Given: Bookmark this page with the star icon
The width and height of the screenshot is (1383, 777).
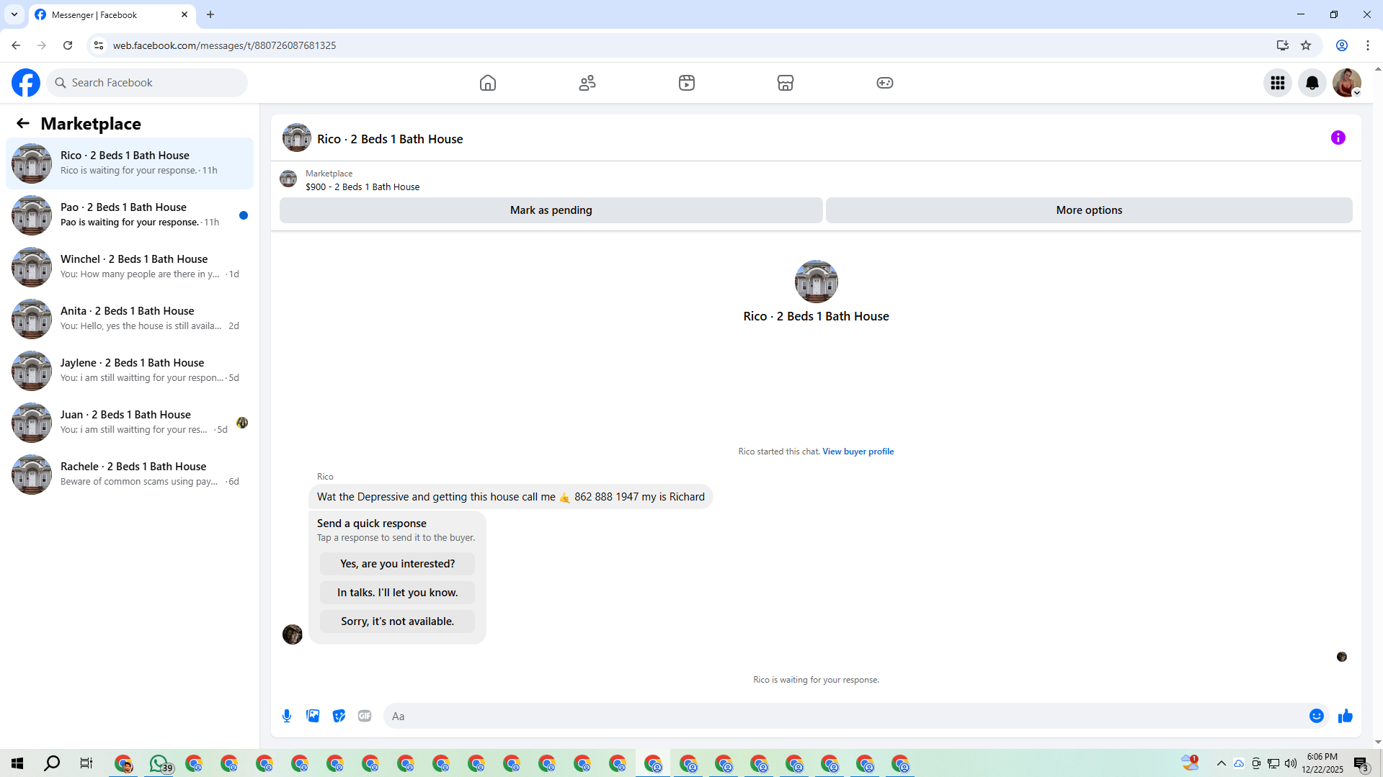Looking at the screenshot, I should pyautogui.click(x=1306, y=45).
